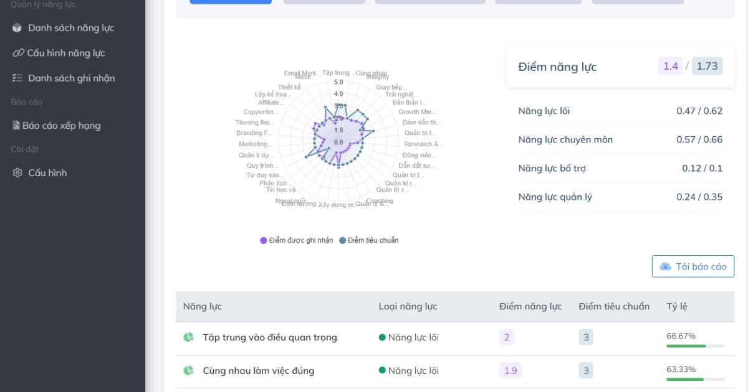The width and height of the screenshot is (748, 392).
Task: Toggle the Điểm tiêu chuẩn legend series
Action: coord(369,240)
